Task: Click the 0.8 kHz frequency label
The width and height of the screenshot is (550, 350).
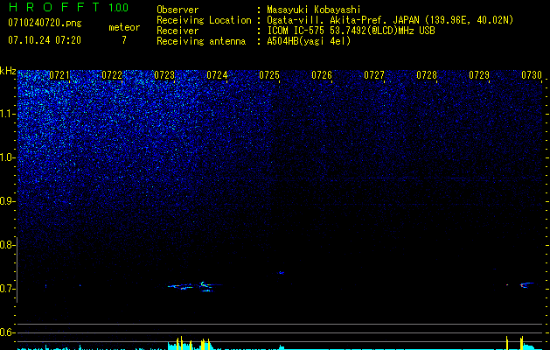Action: click(x=7, y=245)
